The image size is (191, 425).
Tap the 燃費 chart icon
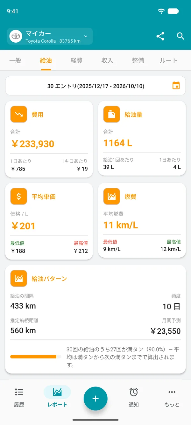point(111,196)
